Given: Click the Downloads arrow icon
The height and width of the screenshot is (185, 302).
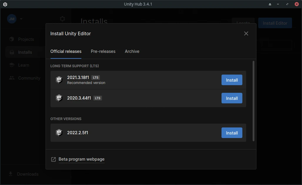Looking at the screenshot, I should (11, 174).
